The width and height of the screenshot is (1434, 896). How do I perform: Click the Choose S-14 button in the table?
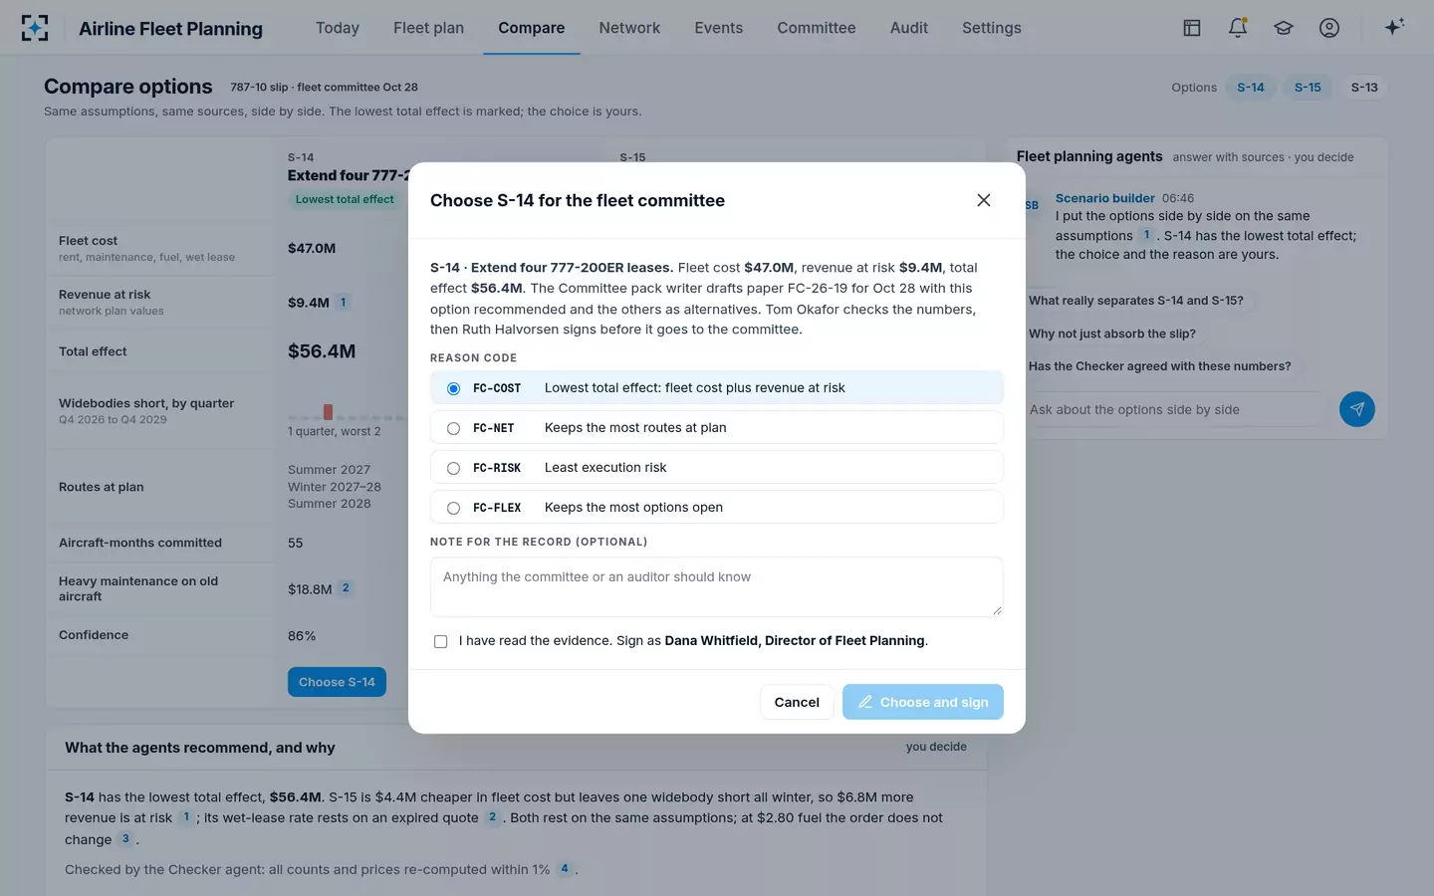click(x=337, y=682)
